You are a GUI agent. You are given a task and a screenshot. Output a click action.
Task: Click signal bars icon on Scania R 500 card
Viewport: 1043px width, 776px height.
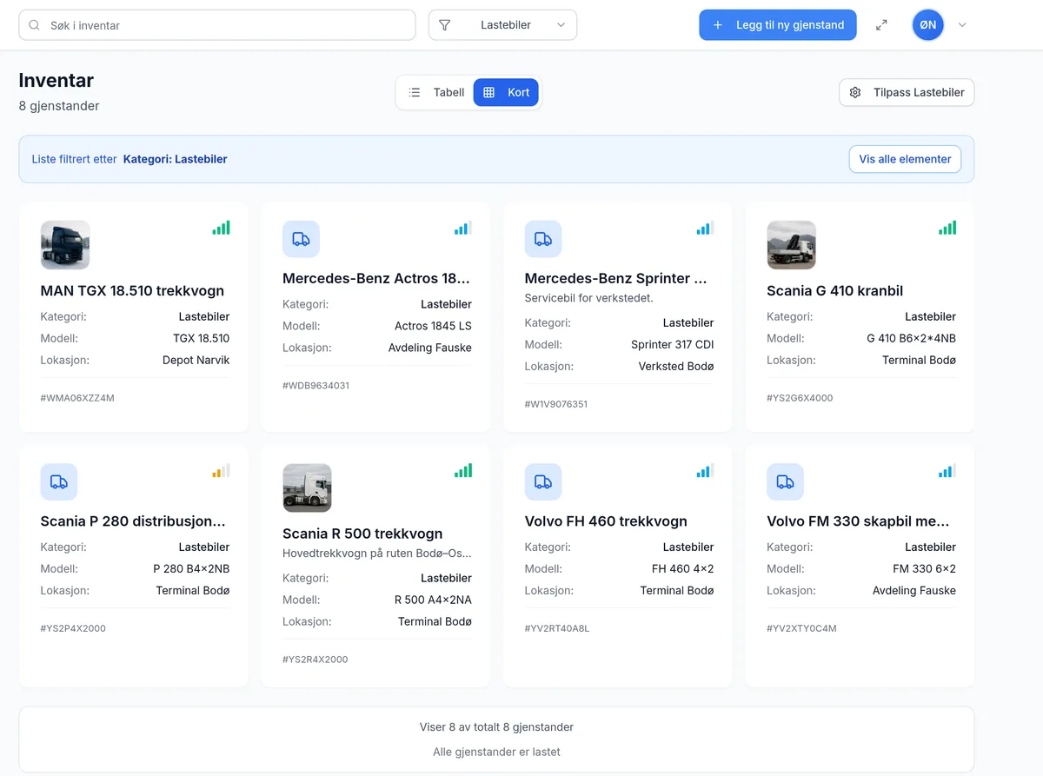pyautogui.click(x=462, y=471)
